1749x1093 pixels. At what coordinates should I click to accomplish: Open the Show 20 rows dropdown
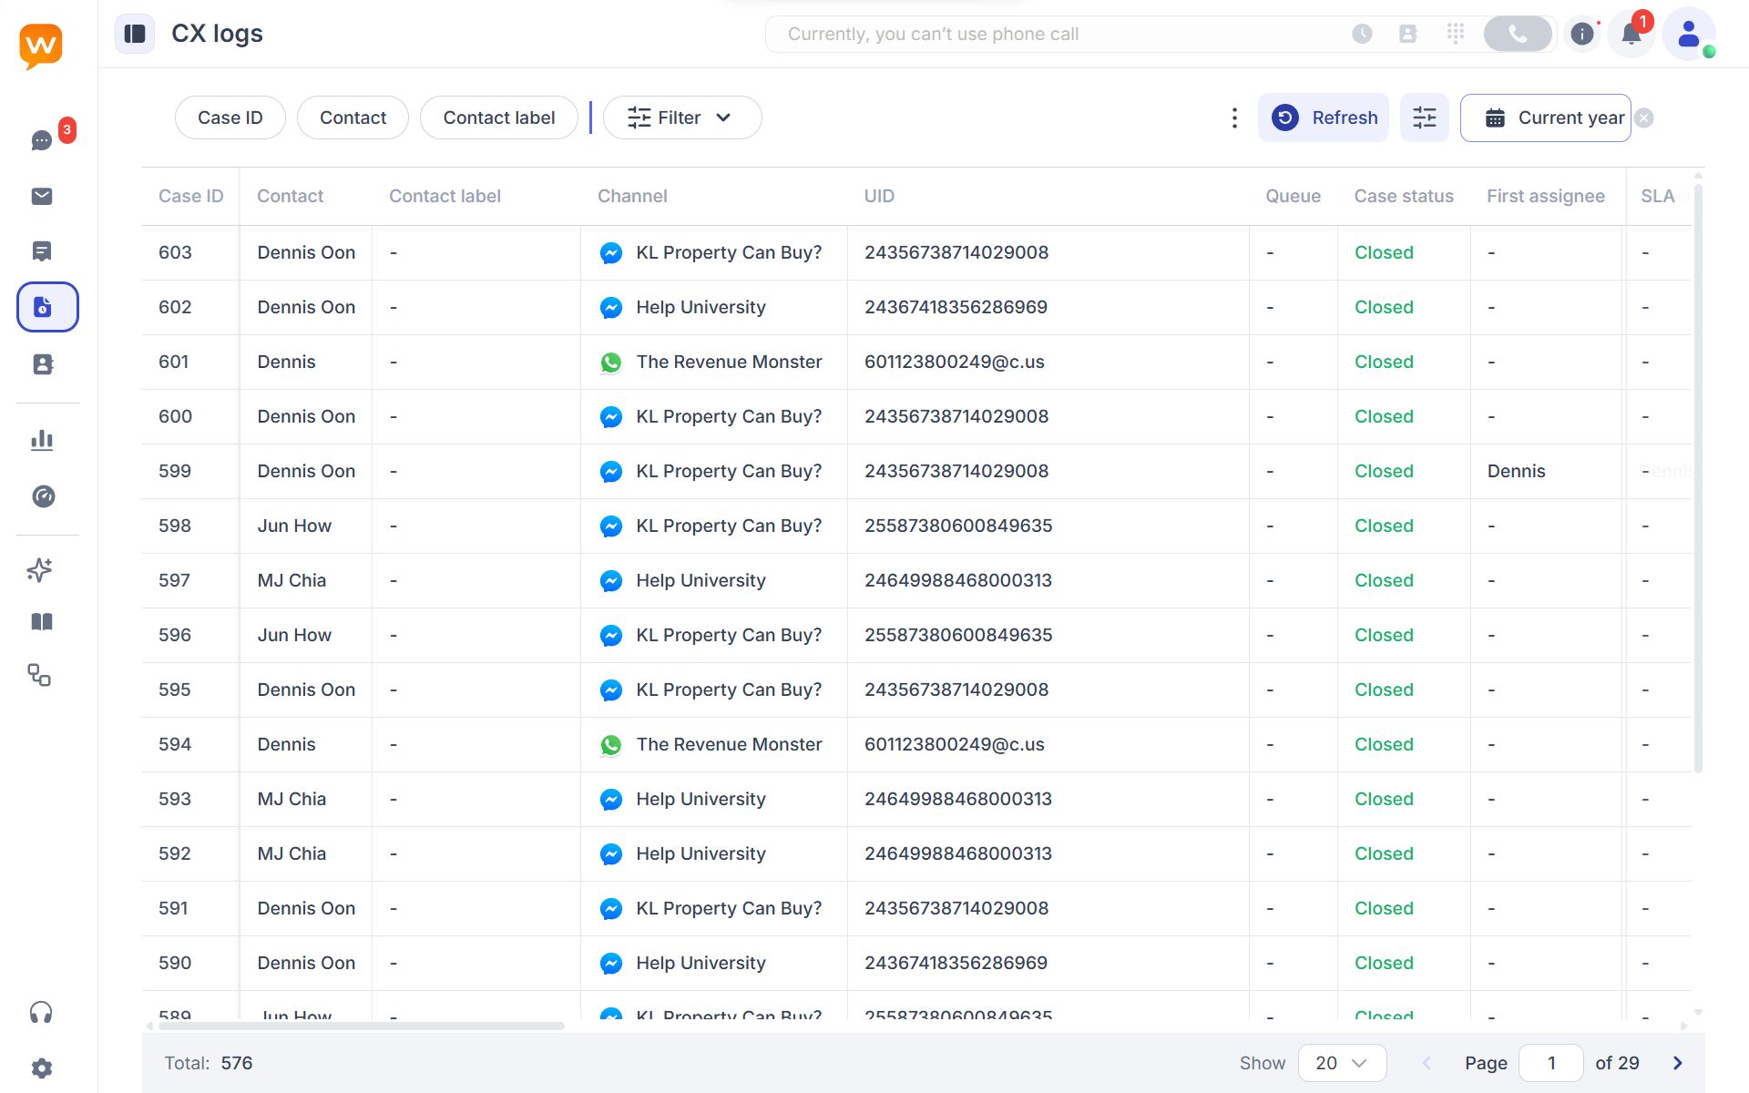click(1342, 1063)
